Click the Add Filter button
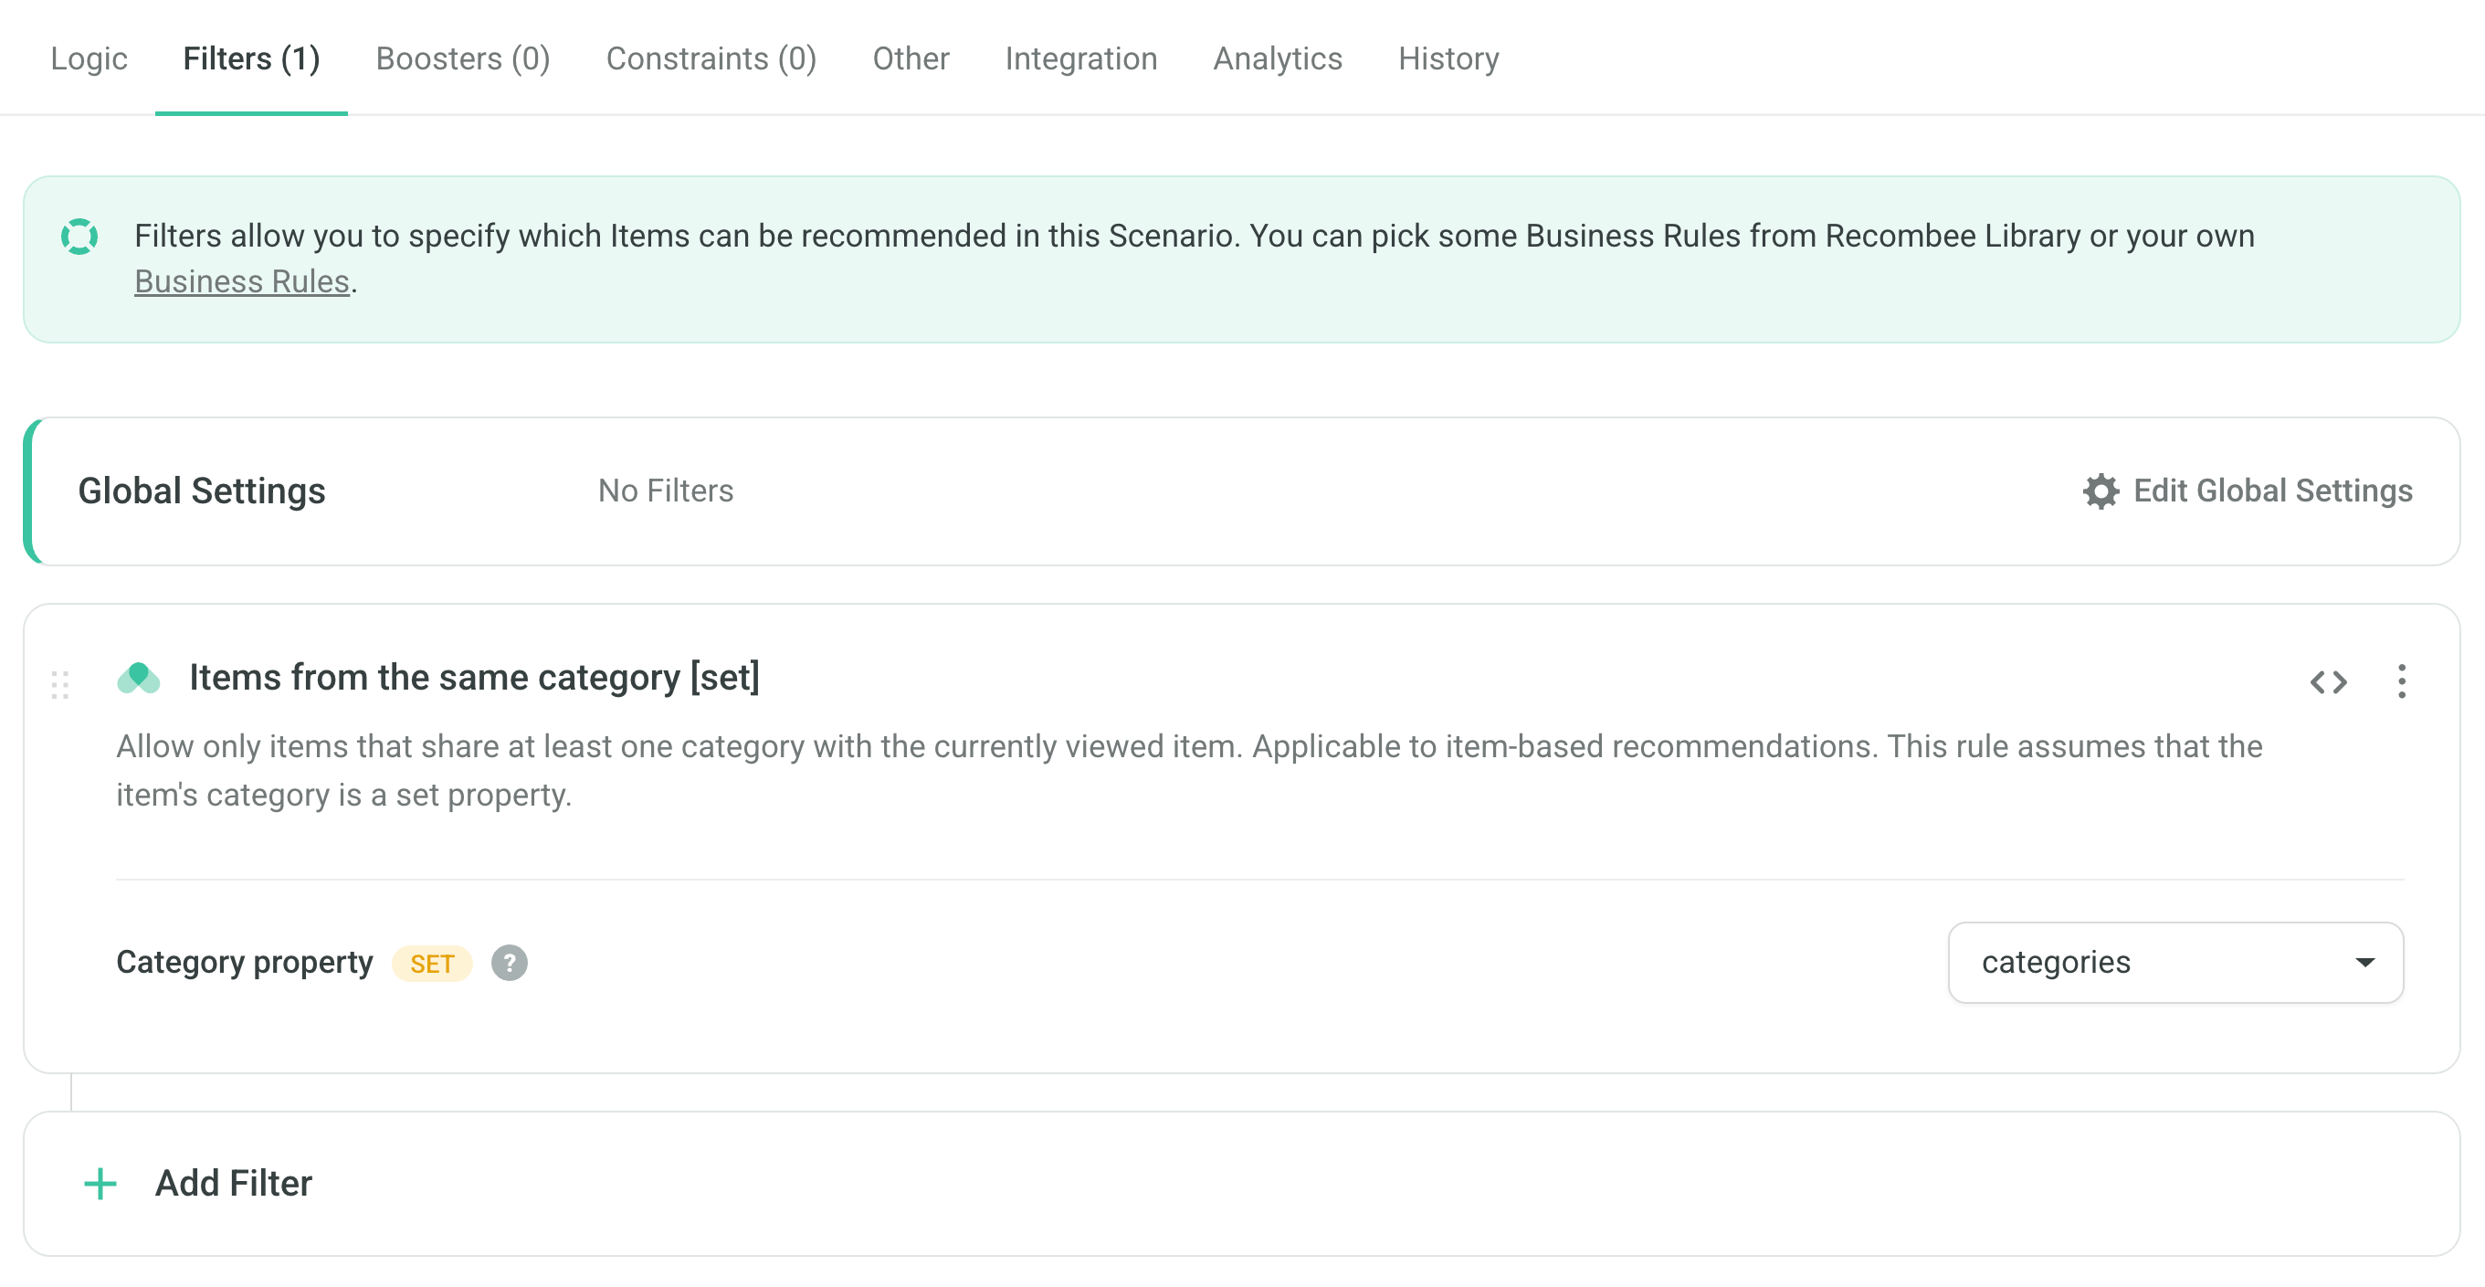2485x1287 pixels. coord(234,1182)
